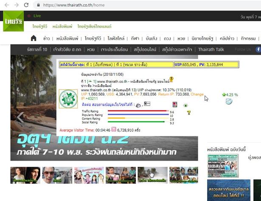Open the คลิปข่าว menu item
This screenshot has height=201, width=261.
pos(227,39)
